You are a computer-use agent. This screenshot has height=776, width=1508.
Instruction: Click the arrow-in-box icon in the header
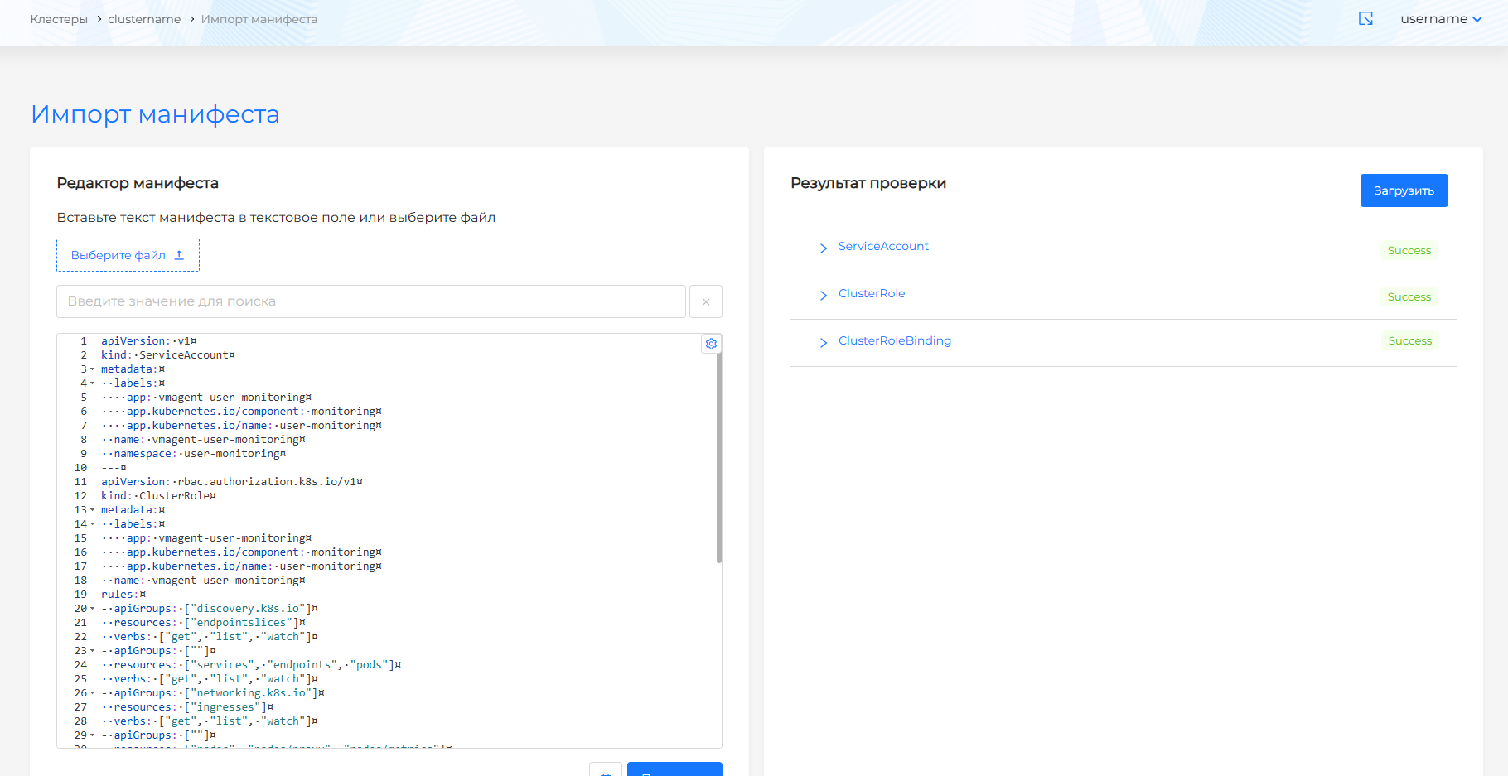click(1365, 18)
